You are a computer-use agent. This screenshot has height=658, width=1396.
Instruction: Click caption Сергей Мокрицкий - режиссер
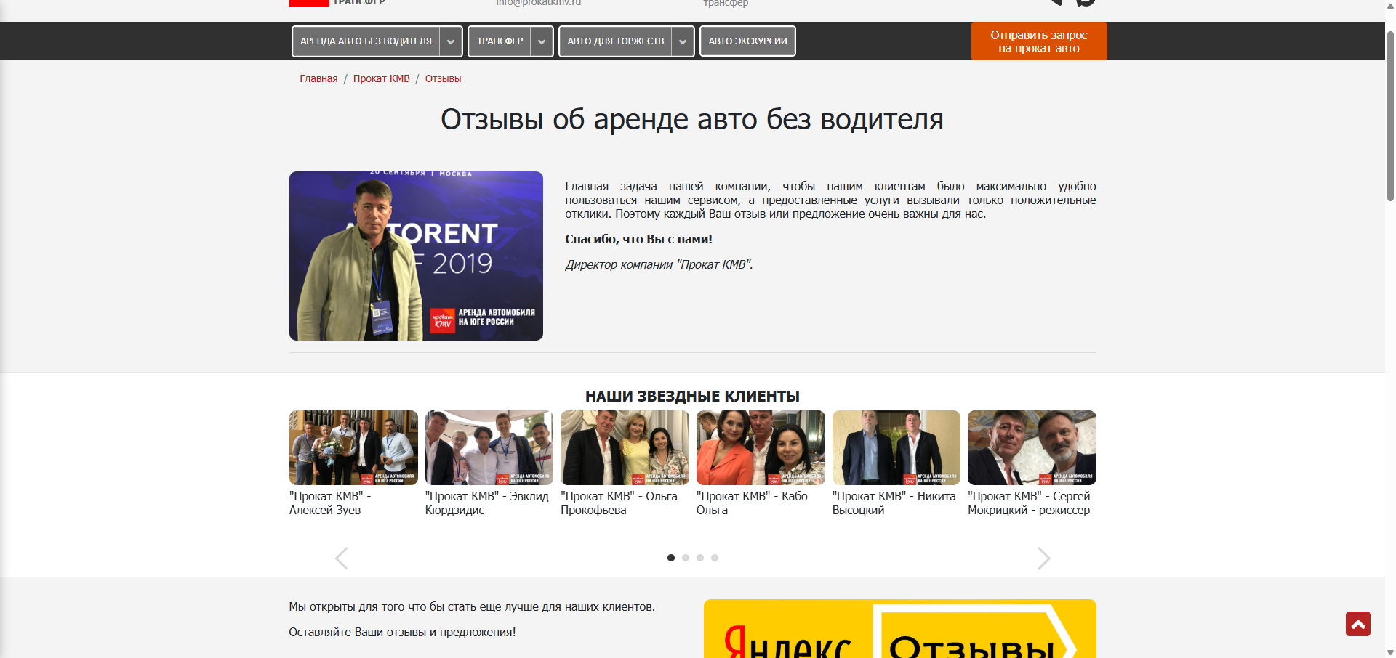click(x=1030, y=503)
